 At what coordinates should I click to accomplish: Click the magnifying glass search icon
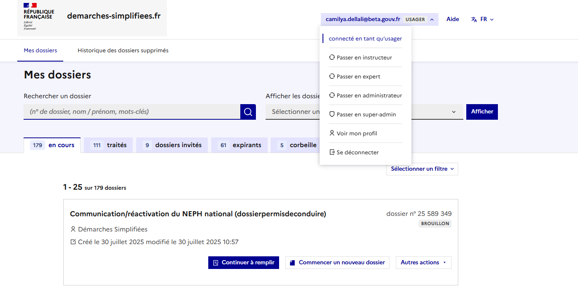[248, 112]
